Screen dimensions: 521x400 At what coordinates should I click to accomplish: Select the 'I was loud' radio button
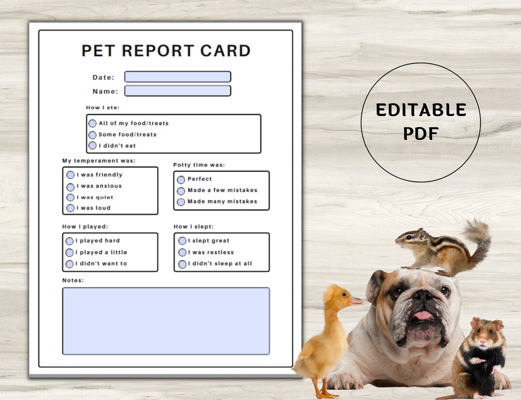coord(69,208)
